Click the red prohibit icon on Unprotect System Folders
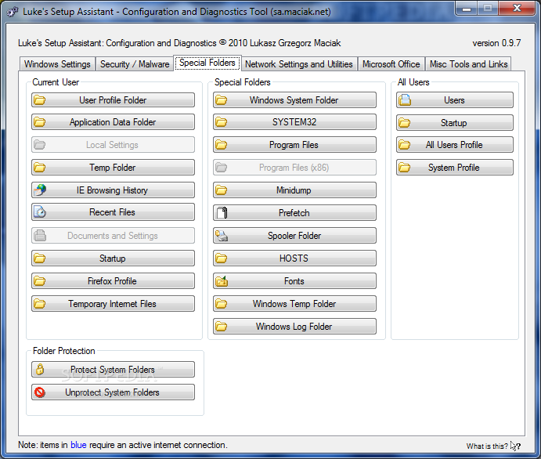 (40, 392)
